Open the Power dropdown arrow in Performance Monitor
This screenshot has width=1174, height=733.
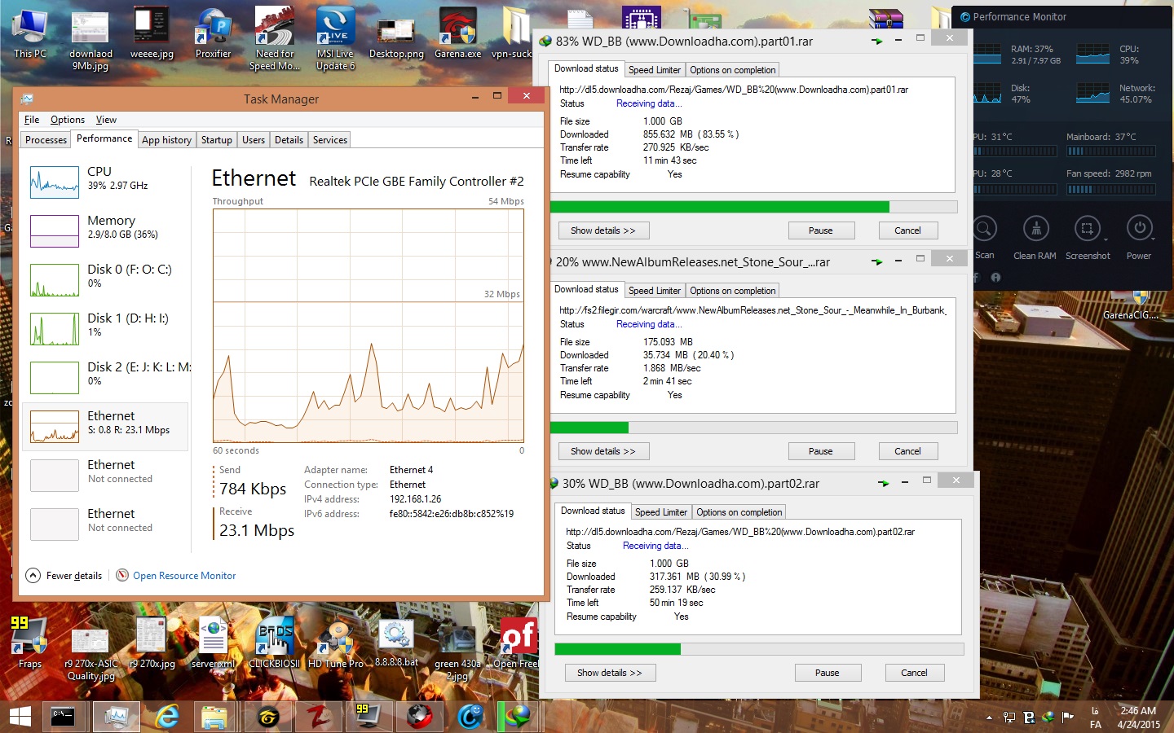[1154, 239]
